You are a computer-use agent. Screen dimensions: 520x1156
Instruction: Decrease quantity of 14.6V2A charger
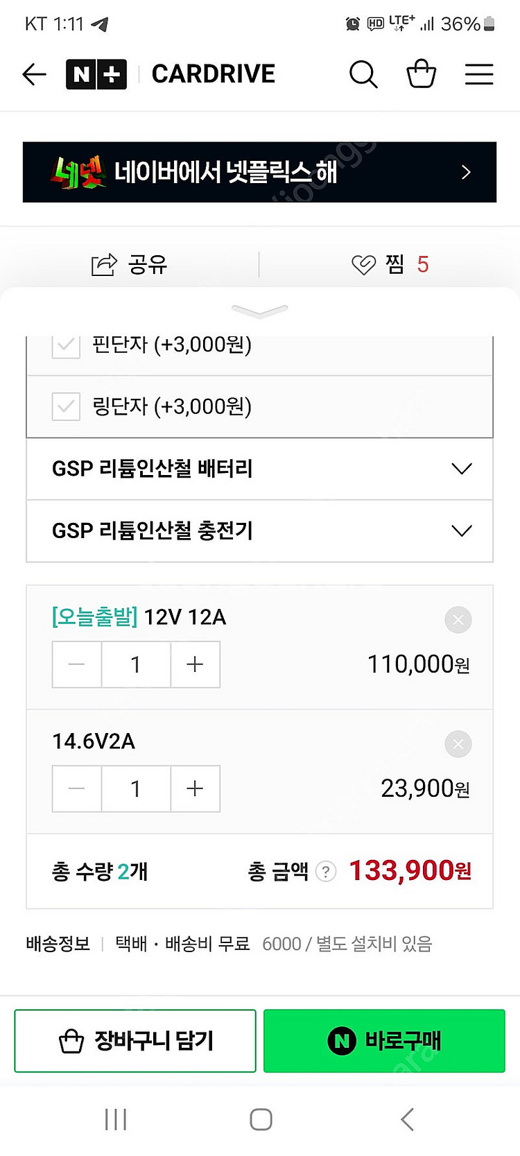[77, 788]
